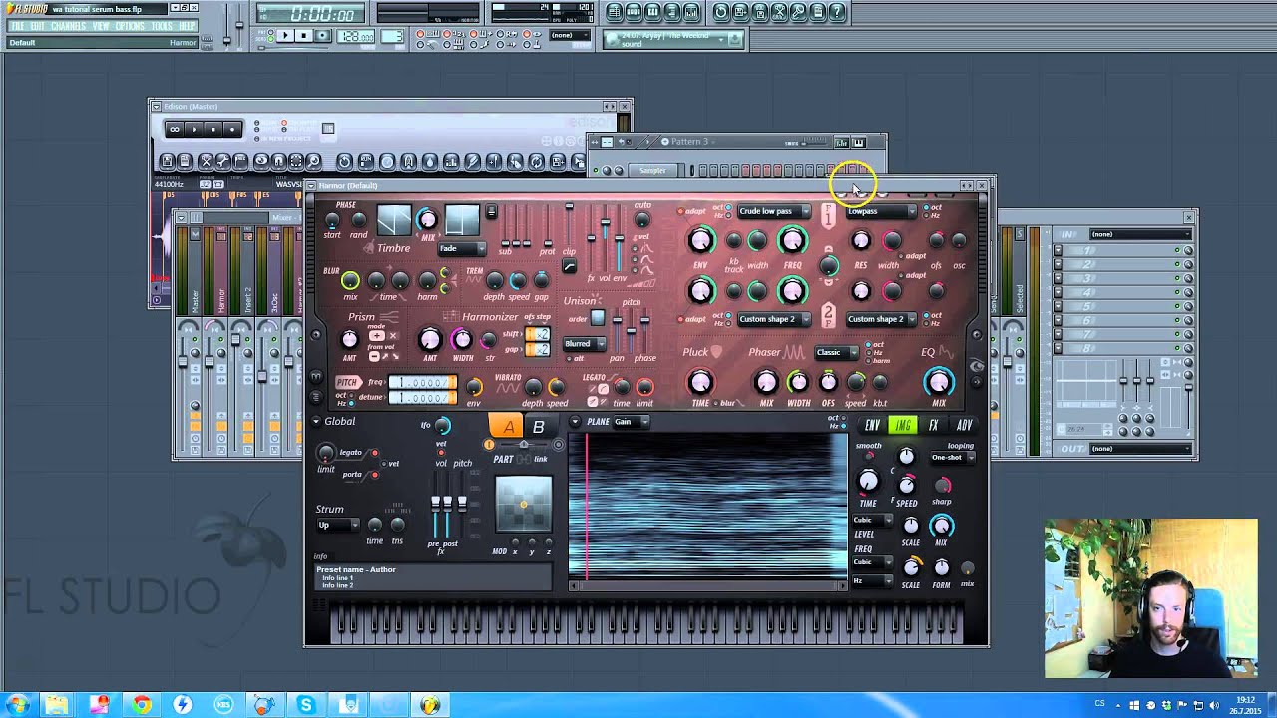Click the Harmor Timbre 1 waveform thumbnail
The width and height of the screenshot is (1277, 718).
tap(394, 220)
